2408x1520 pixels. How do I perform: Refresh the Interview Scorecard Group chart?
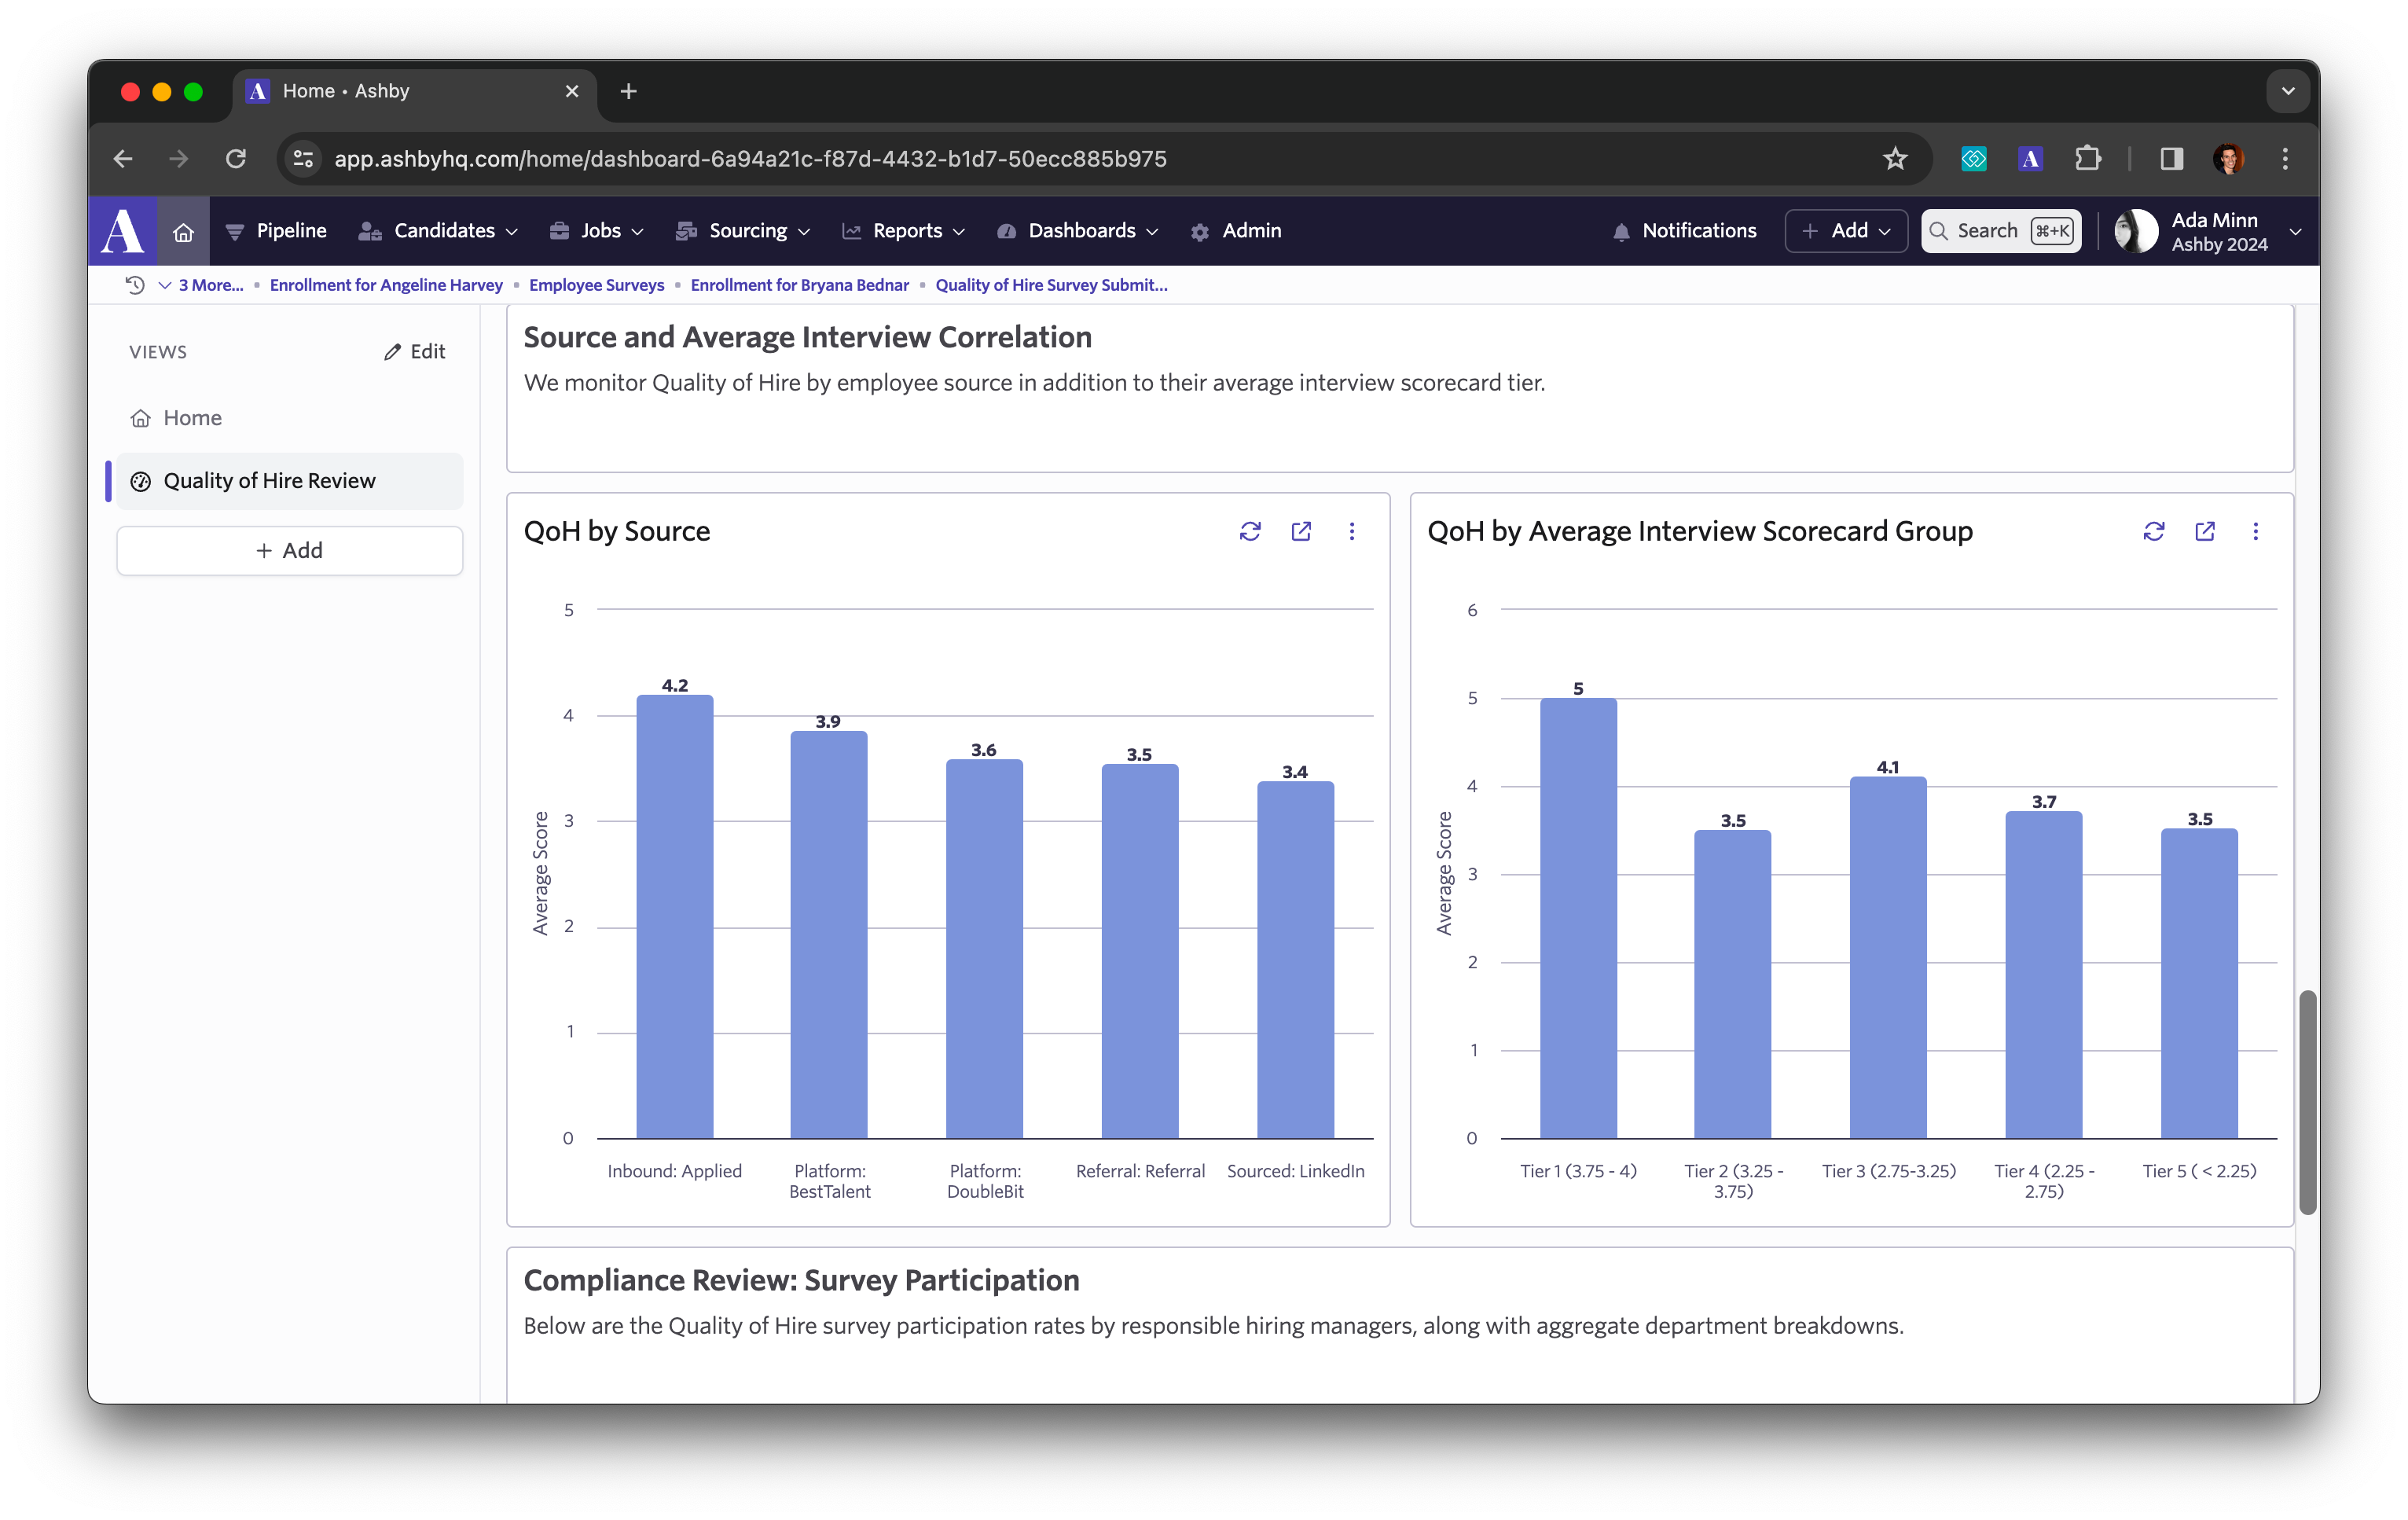coord(2153,531)
